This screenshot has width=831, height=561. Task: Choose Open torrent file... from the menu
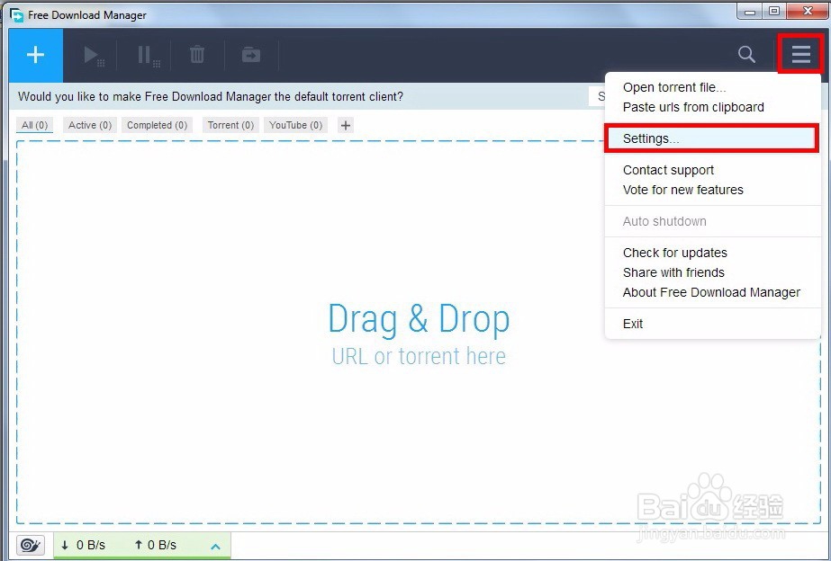[x=712, y=87]
